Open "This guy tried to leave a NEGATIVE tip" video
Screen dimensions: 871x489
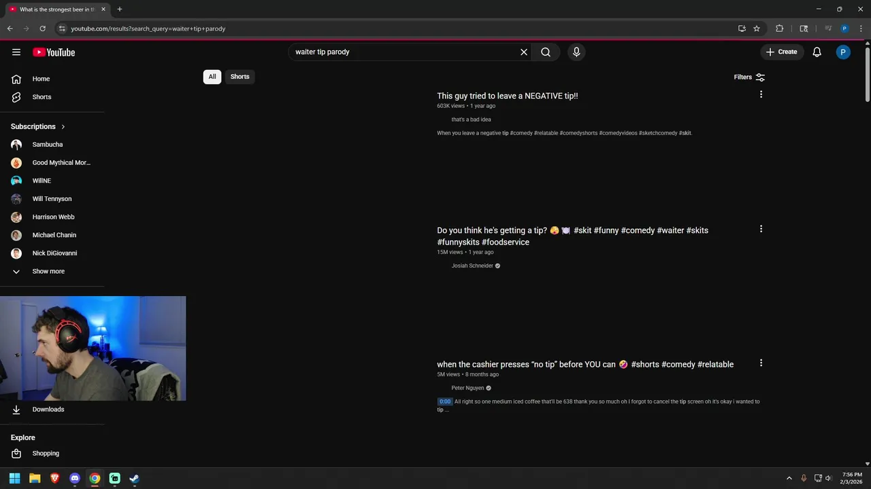coord(507,96)
